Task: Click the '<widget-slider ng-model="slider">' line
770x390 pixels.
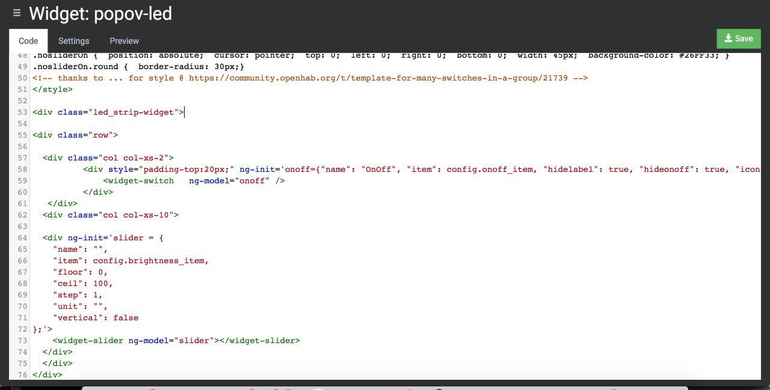Action: tap(176, 341)
